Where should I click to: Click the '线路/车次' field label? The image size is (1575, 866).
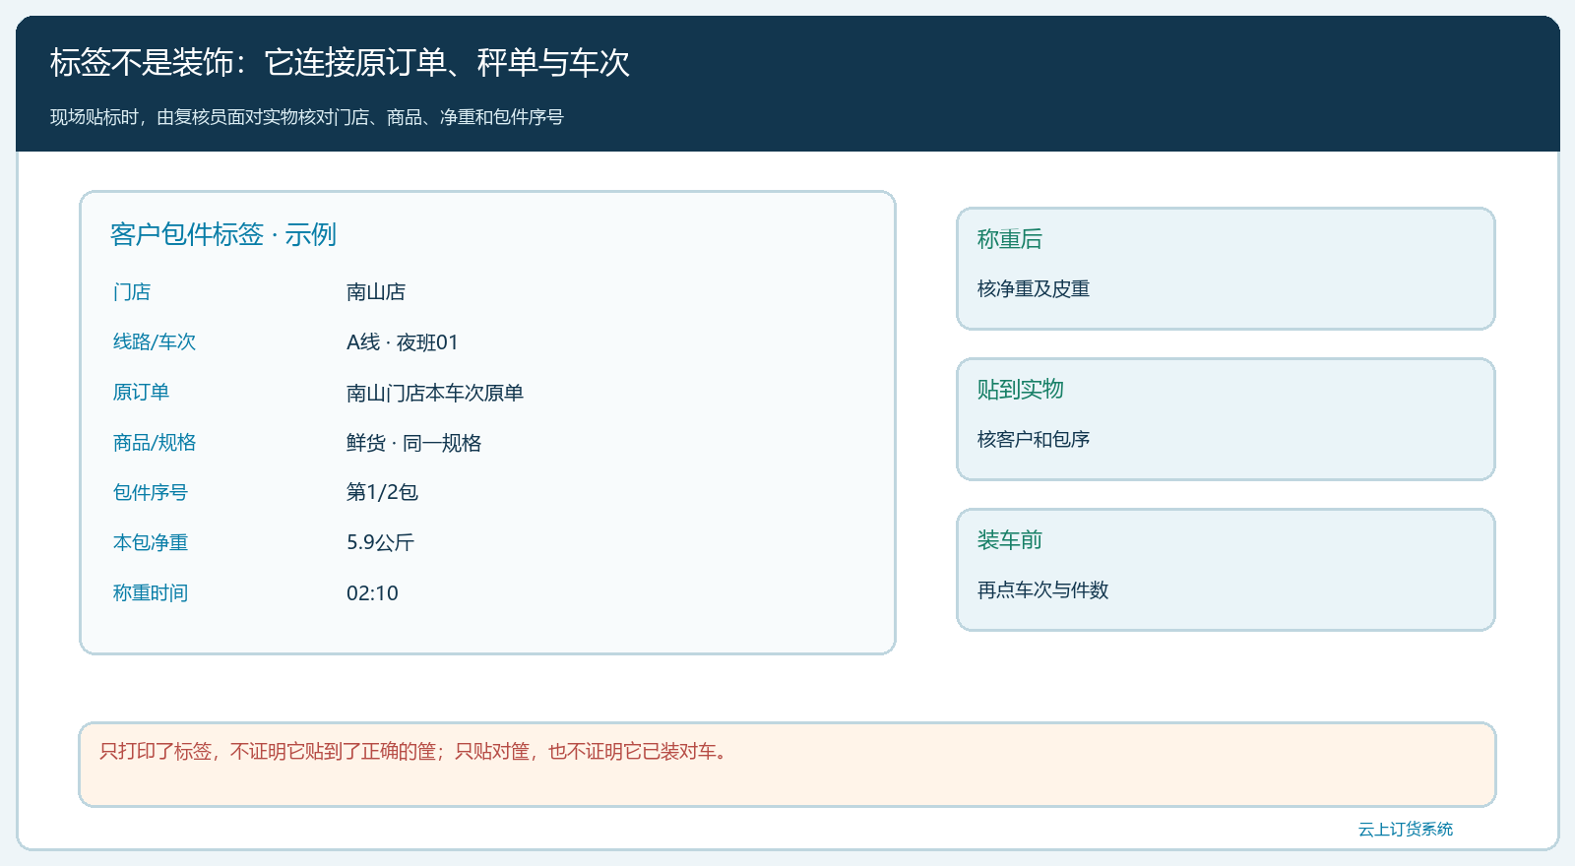(155, 342)
